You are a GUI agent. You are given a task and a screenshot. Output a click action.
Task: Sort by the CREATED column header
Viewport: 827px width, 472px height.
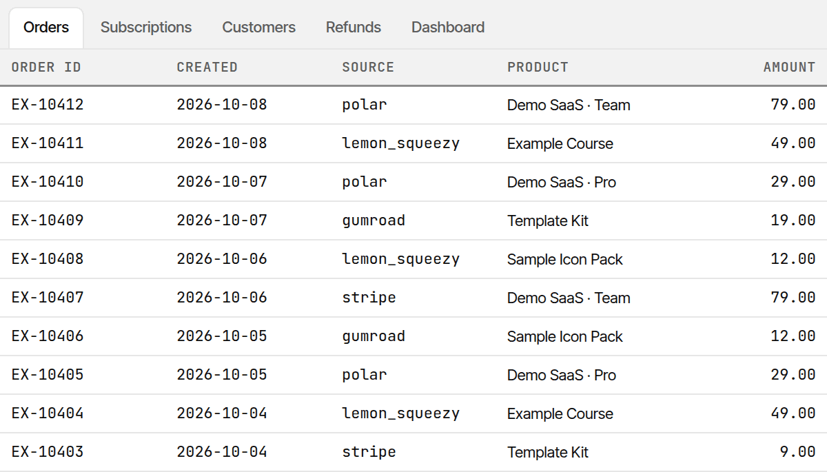click(x=207, y=67)
